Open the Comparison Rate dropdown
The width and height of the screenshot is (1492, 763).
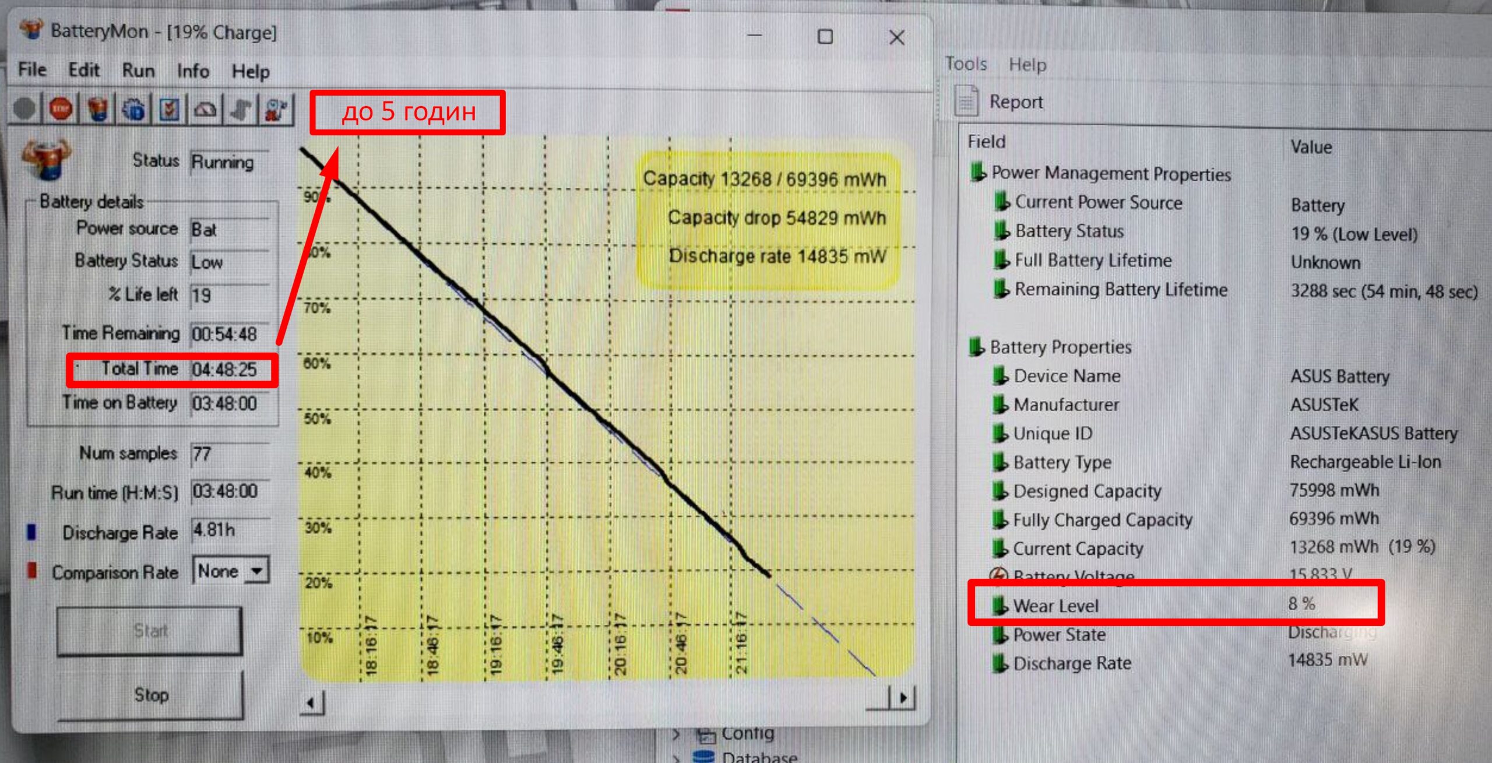tap(256, 571)
